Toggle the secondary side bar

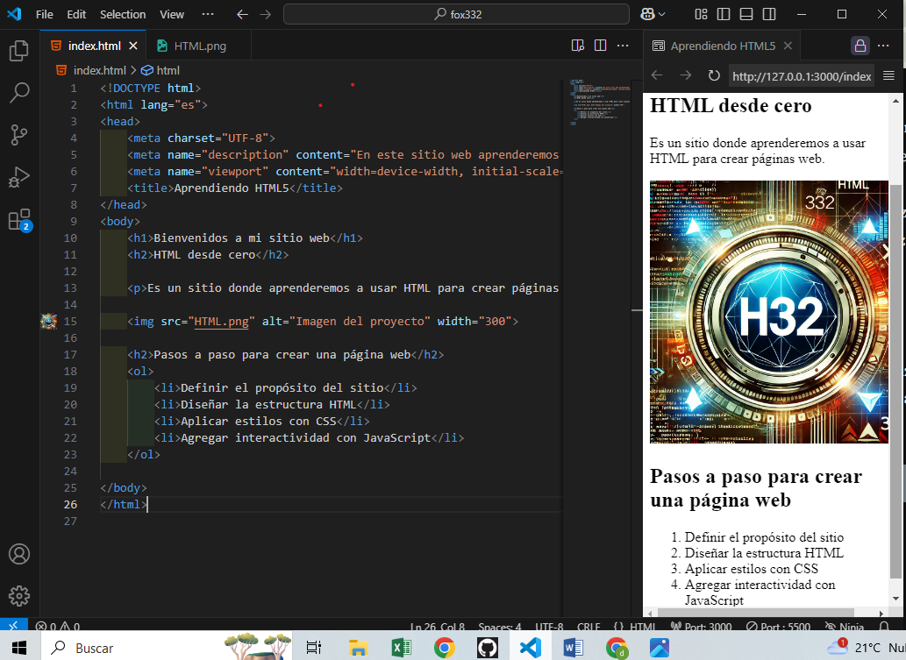click(769, 14)
